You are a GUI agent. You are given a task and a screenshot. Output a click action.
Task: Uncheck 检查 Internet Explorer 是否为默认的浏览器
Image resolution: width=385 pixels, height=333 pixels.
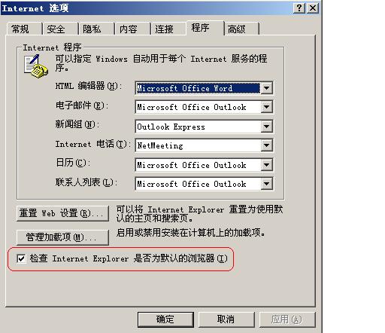point(21,258)
